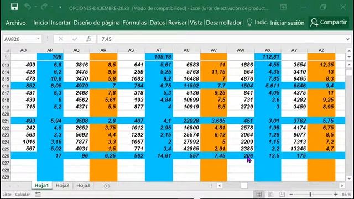Screen dimensions: 354x199
Task: Open the Fórmulas tab
Action: click(134, 23)
